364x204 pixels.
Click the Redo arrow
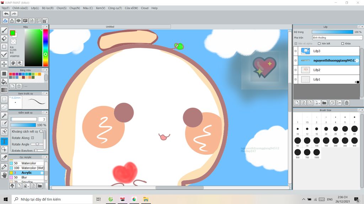pos(14,14)
